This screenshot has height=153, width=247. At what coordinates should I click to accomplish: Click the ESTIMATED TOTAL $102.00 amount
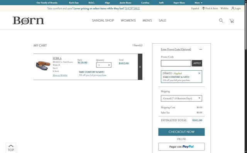coord(197,120)
